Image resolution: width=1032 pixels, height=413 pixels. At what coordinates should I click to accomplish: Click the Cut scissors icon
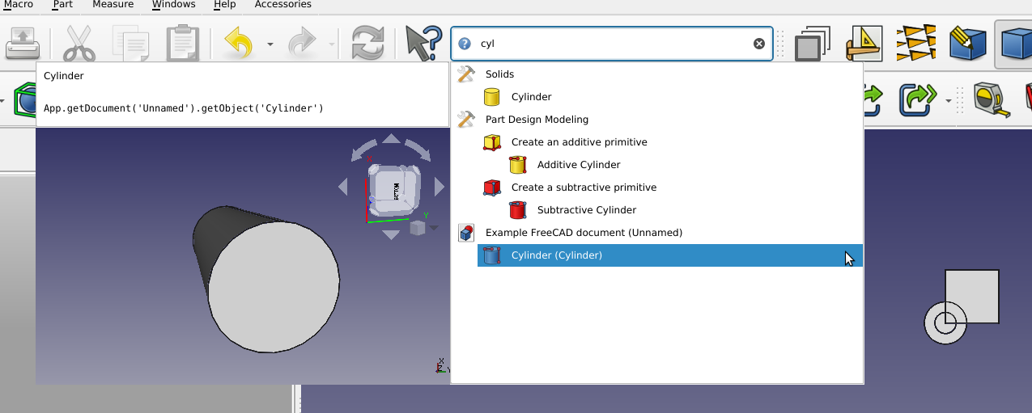point(79,43)
